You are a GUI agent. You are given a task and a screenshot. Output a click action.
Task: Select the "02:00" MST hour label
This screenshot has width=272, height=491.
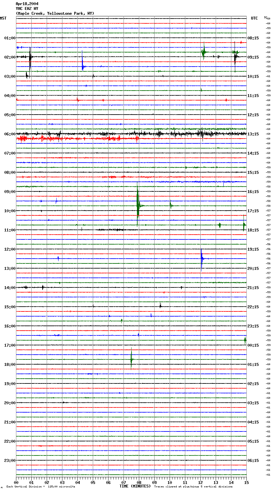pos(10,57)
